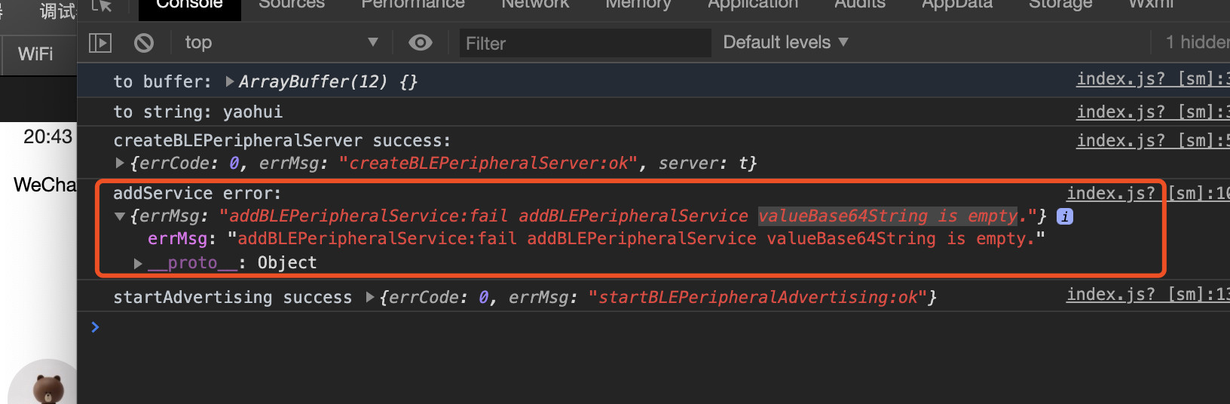The height and width of the screenshot is (404, 1230).
Task: Switch to the AppData tab
Action: (957, 4)
